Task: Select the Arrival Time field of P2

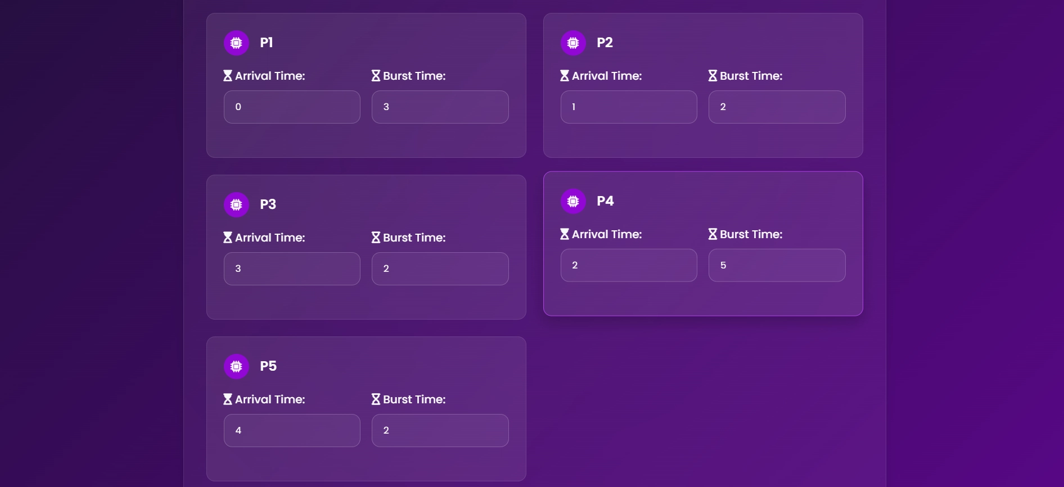Action: (628, 107)
